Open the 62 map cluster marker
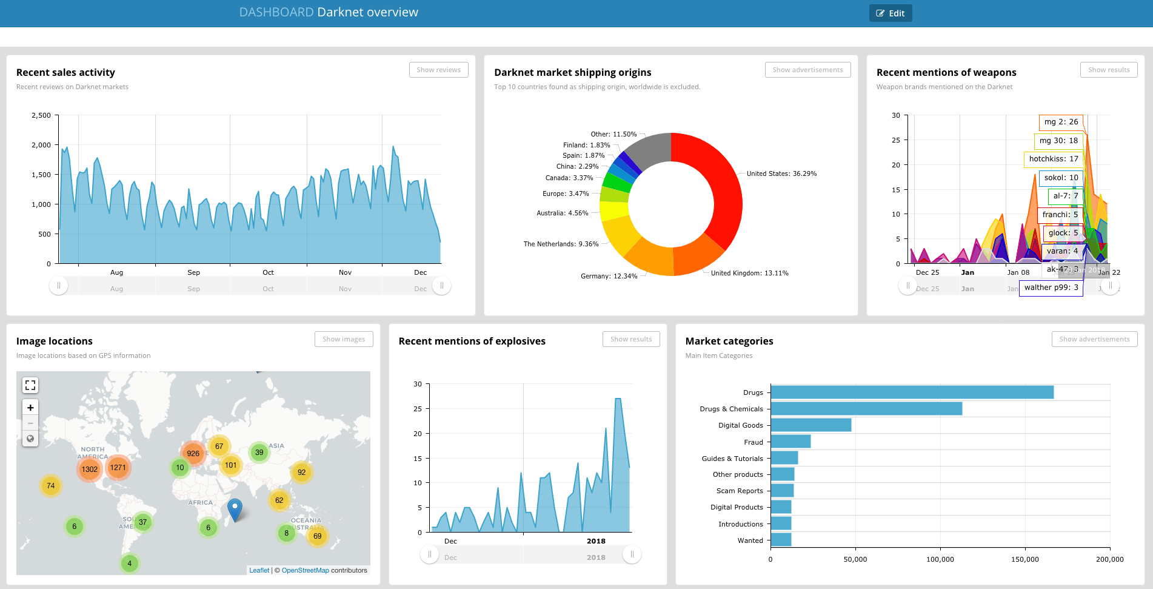The width and height of the screenshot is (1153, 589). (279, 500)
